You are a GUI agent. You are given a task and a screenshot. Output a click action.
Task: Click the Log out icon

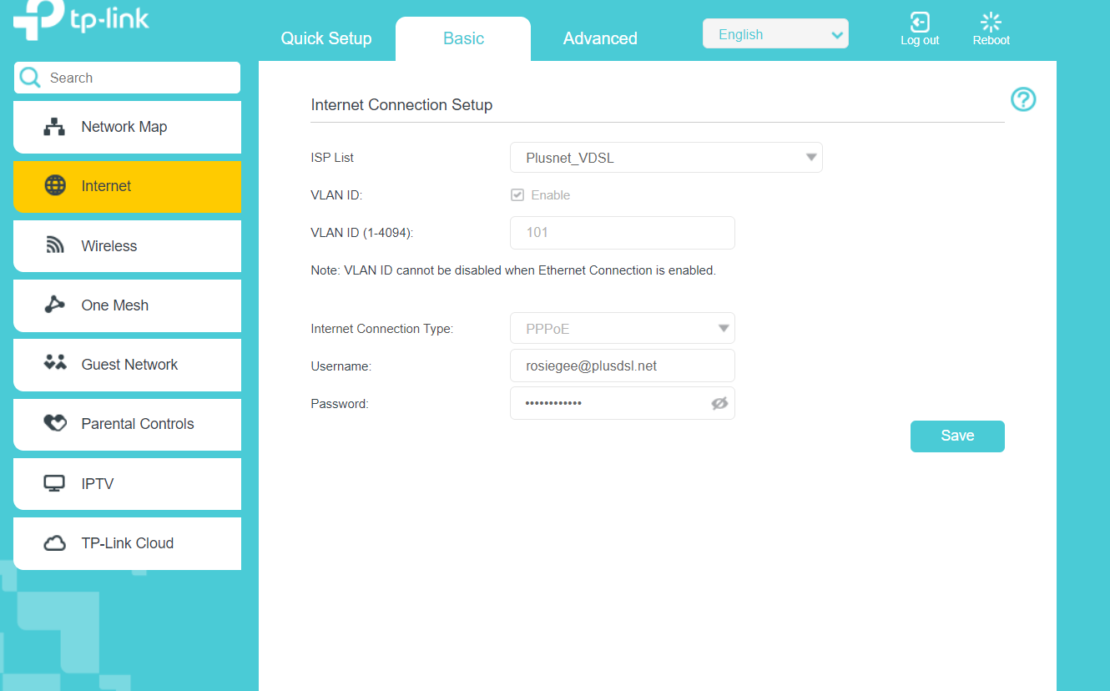point(919,23)
